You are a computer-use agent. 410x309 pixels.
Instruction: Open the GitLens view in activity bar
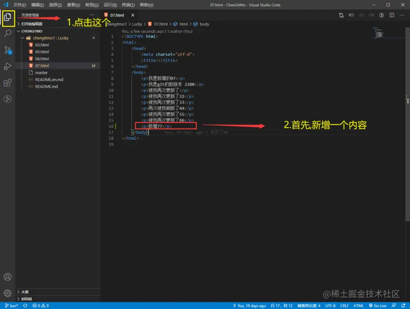pyautogui.click(x=8, y=99)
